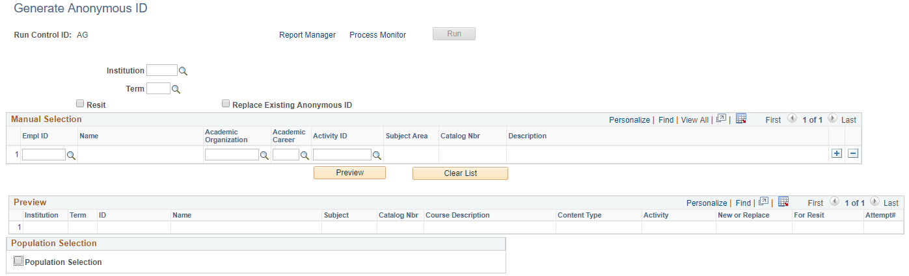The width and height of the screenshot is (909, 276).
Task: Click Find in Manual Selection header
Action: click(666, 120)
